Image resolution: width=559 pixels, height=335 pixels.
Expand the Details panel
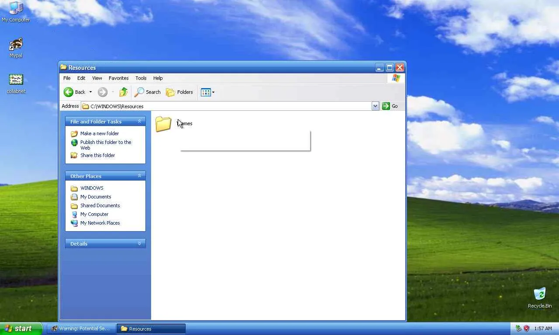point(139,243)
